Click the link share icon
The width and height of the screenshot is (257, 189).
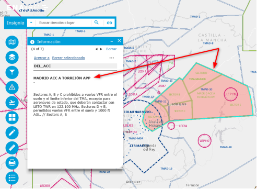pos(109,23)
